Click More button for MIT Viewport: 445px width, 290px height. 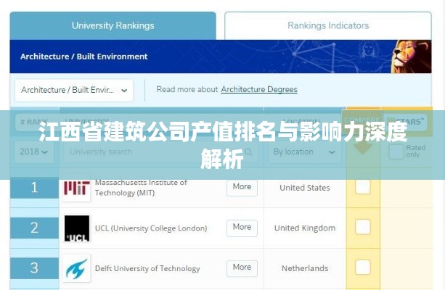(242, 187)
